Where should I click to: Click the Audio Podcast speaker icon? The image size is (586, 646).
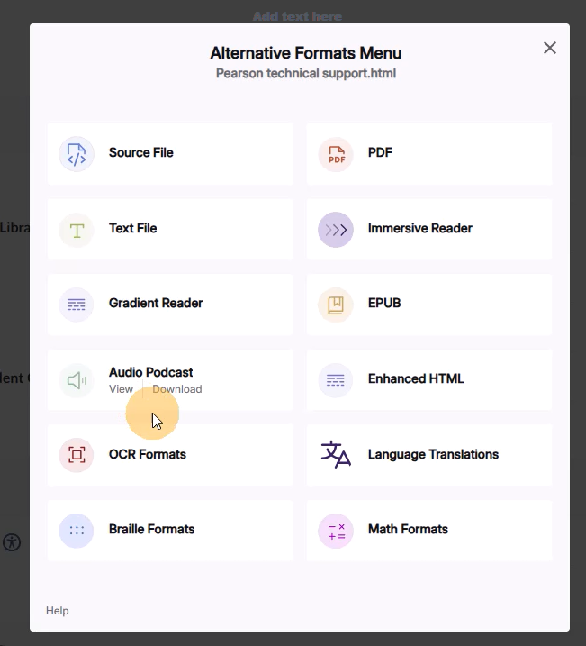click(77, 380)
